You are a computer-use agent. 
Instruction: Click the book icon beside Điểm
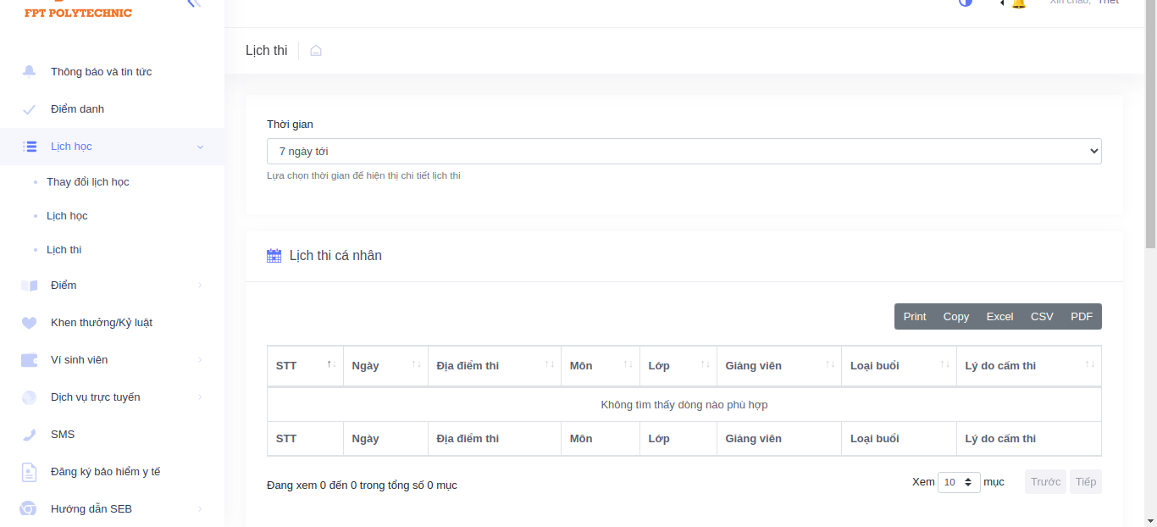click(x=30, y=286)
